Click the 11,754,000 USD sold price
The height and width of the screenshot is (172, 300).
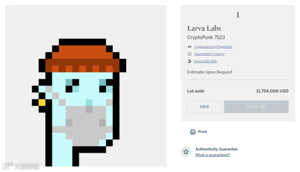coord(272,91)
